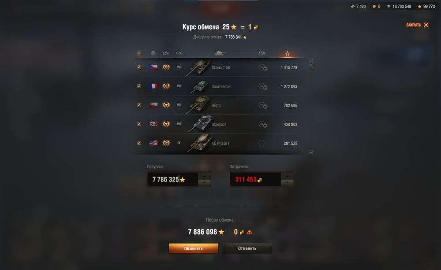Toggle the select-all checkbox in header
Viewport: 441px width, 270px height.
139,53
